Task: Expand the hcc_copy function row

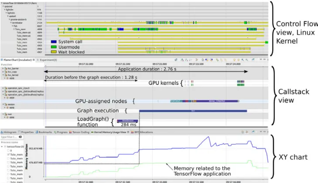Action: 3,72
